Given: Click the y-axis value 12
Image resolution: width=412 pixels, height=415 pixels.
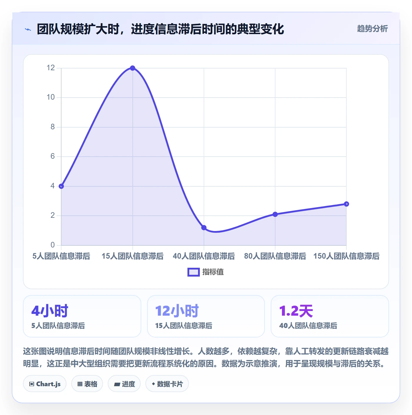Looking at the screenshot, I should 51,68.
